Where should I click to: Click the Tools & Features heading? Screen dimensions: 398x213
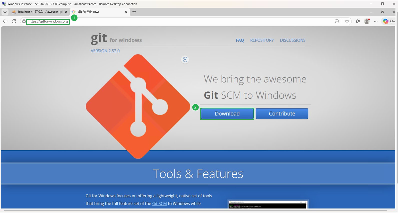tap(198, 174)
